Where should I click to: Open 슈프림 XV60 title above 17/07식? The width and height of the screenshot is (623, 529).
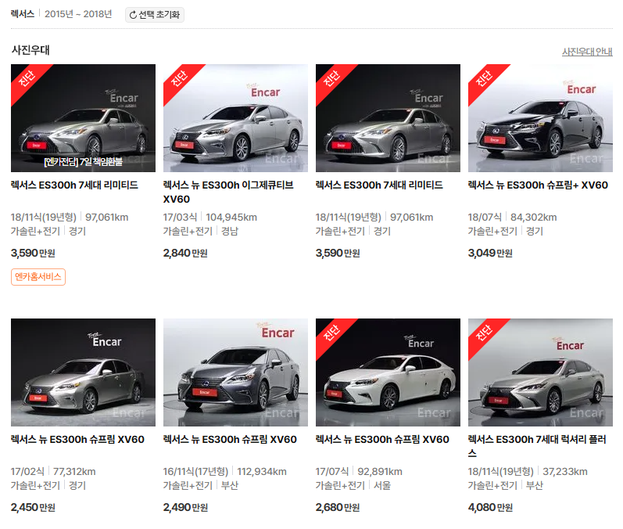[x=382, y=440]
